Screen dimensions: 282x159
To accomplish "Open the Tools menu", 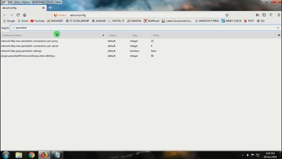I will click(50, 2).
